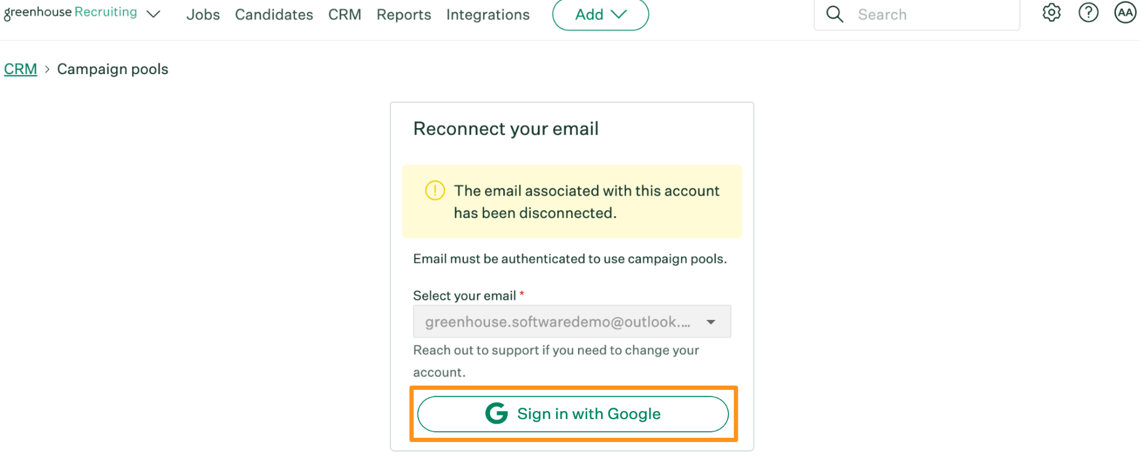This screenshot has height=456, width=1145.
Task: Click the help question mark icon
Action: point(1089,12)
